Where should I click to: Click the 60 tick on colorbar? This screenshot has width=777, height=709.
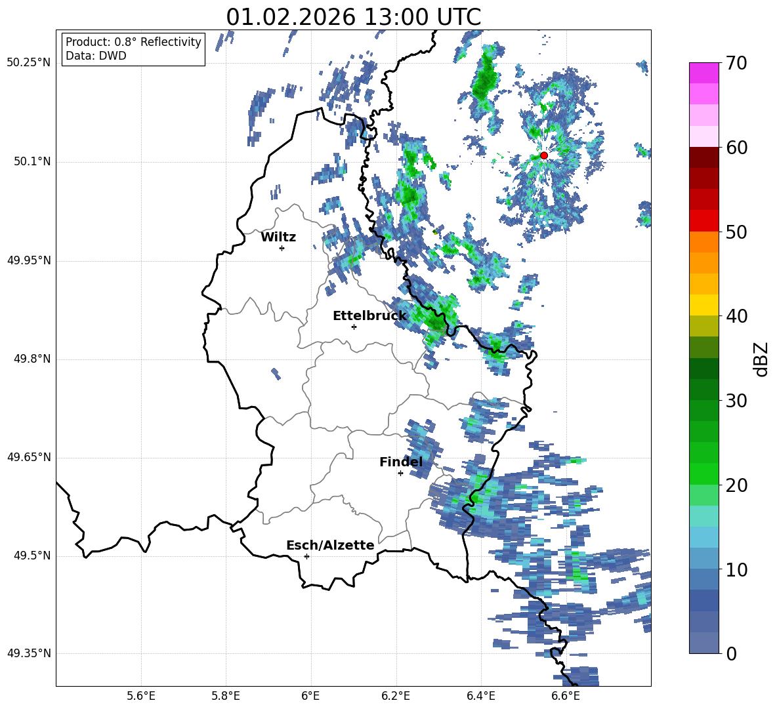click(736, 148)
